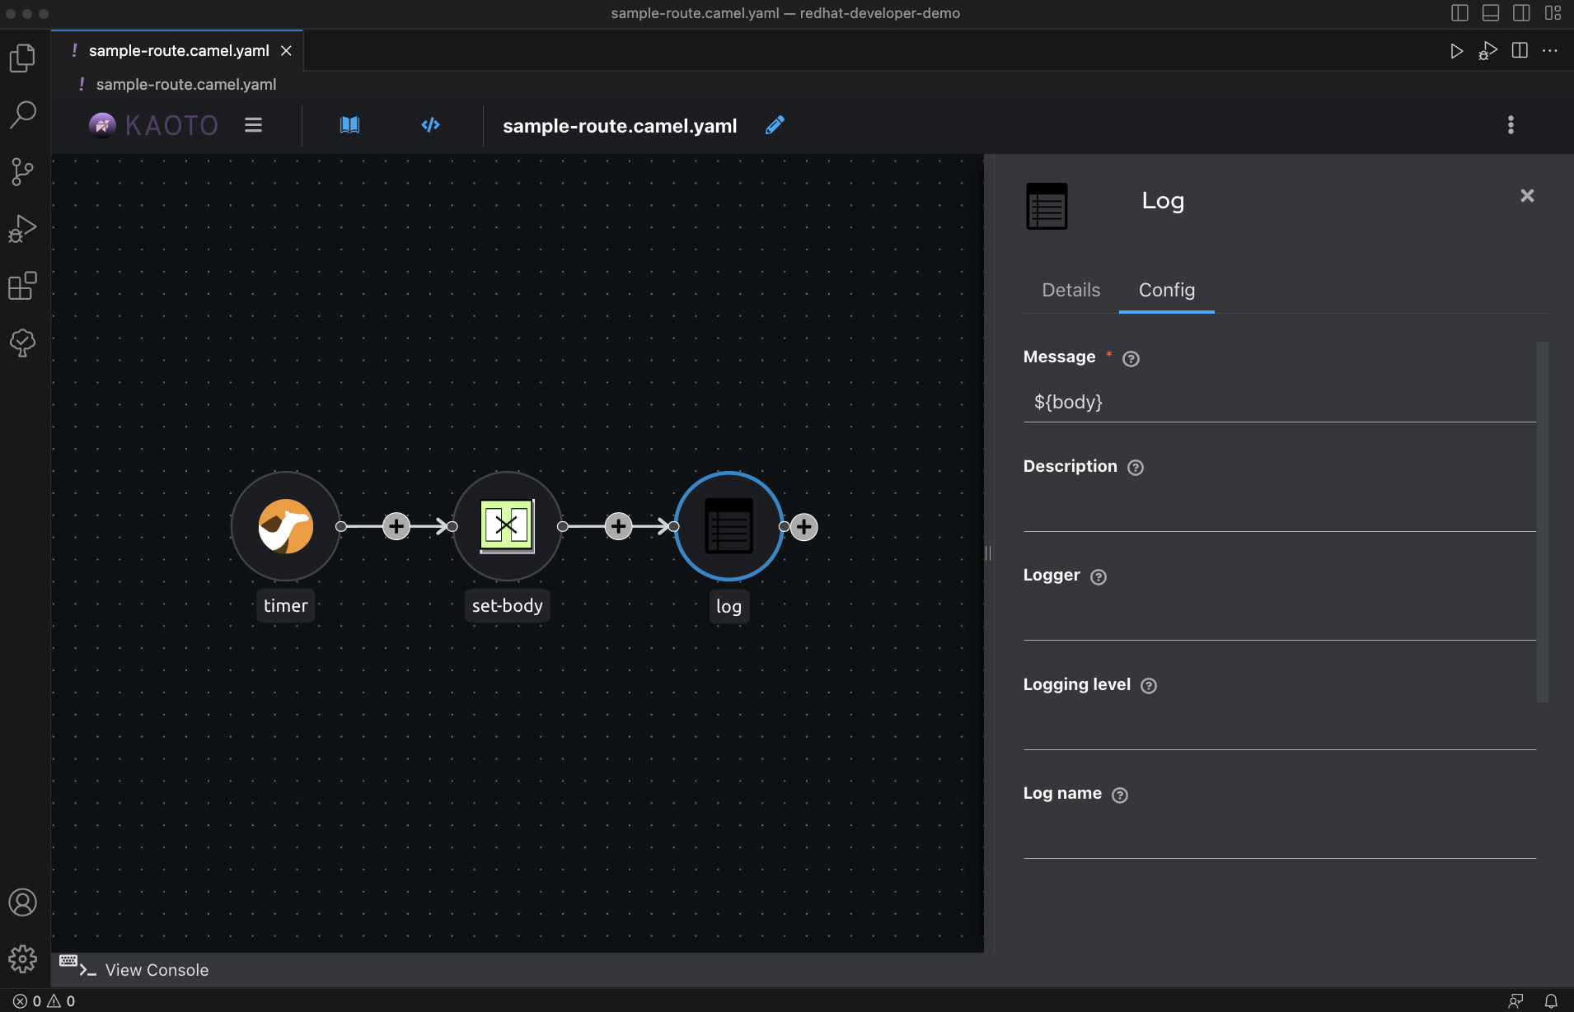Rename the route using the pencil icon
The image size is (1574, 1012).
[774, 124]
